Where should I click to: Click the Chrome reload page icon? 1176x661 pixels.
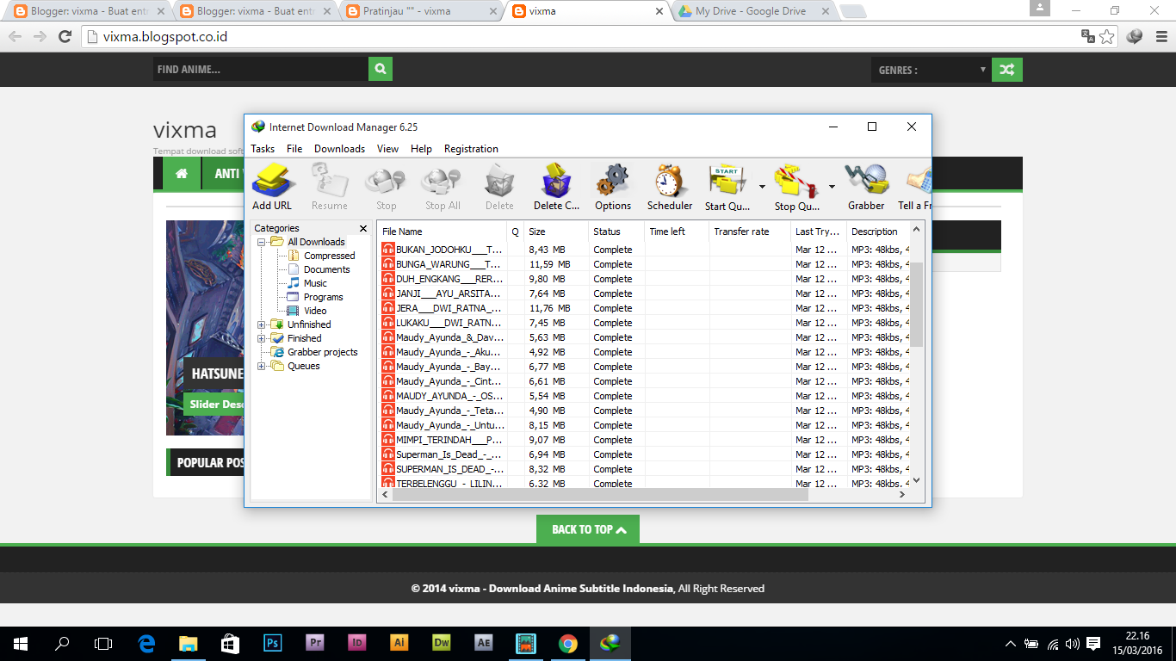[x=65, y=37]
